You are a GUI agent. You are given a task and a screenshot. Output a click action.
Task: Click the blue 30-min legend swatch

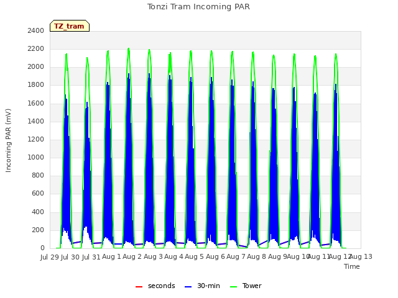(x=188, y=287)
